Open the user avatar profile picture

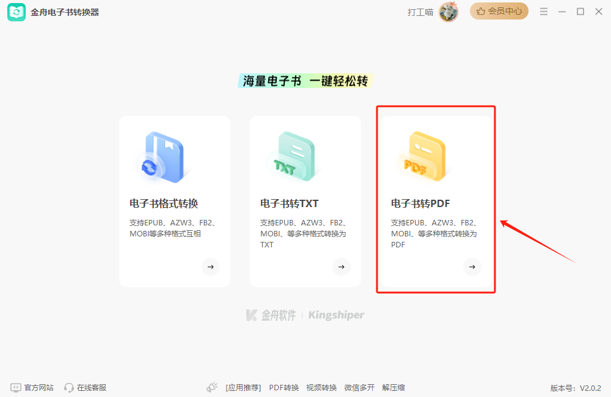pos(448,12)
